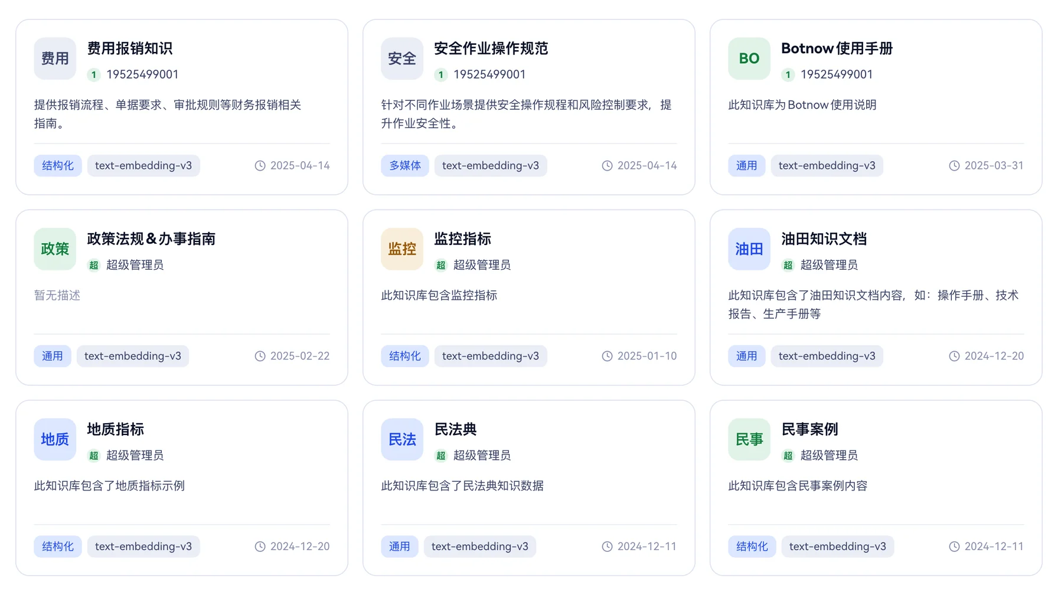1058x595 pixels.
Task: Click text-embedding-v3 tag on 油田知识文档 card
Action: pyautogui.click(x=827, y=356)
